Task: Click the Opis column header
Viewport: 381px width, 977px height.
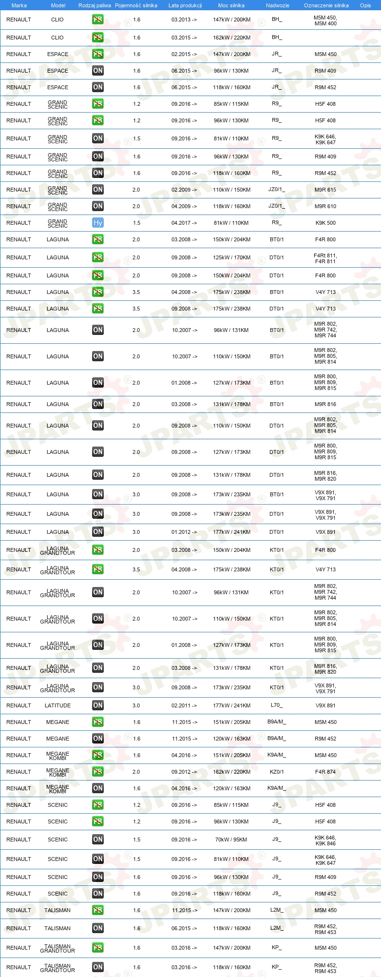Action: click(x=365, y=5)
